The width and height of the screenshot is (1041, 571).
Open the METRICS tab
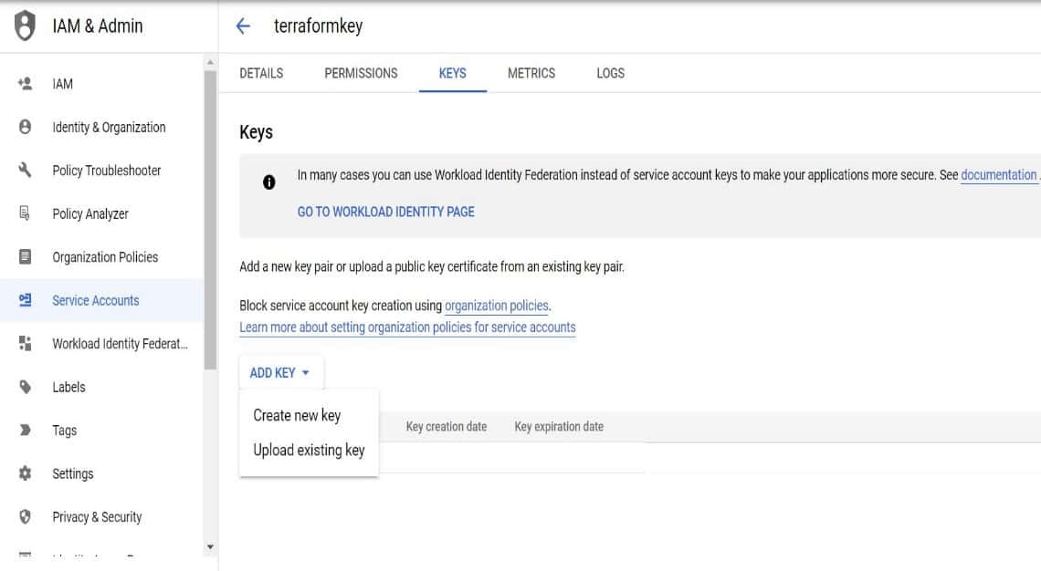tap(531, 73)
